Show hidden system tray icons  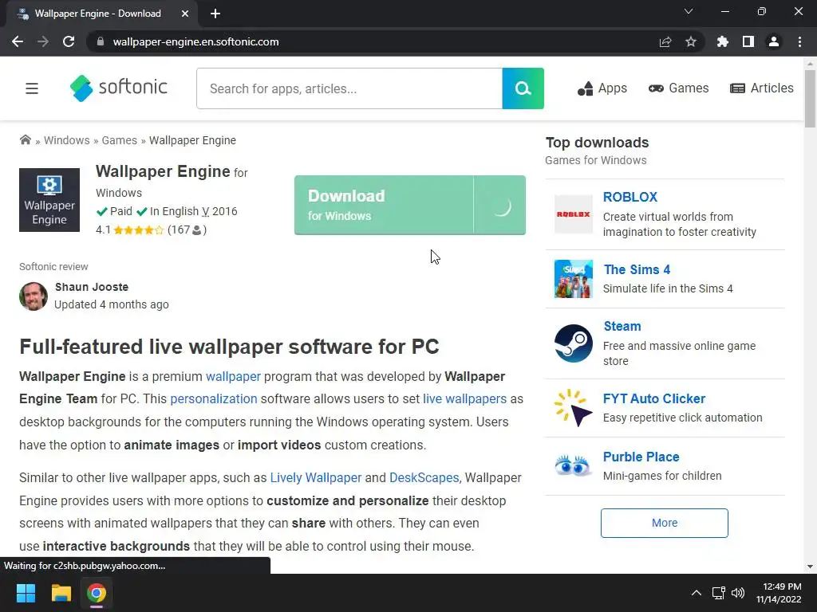point(696,593)
